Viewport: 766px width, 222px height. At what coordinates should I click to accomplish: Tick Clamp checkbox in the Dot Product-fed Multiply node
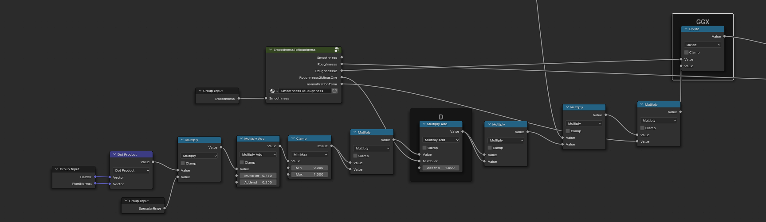tap(183, 164)
